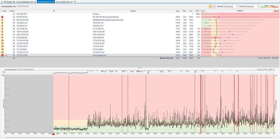The image size is (280, 139).
Task: Select hop 14 circle icon
Action: [x=2, y=52]
